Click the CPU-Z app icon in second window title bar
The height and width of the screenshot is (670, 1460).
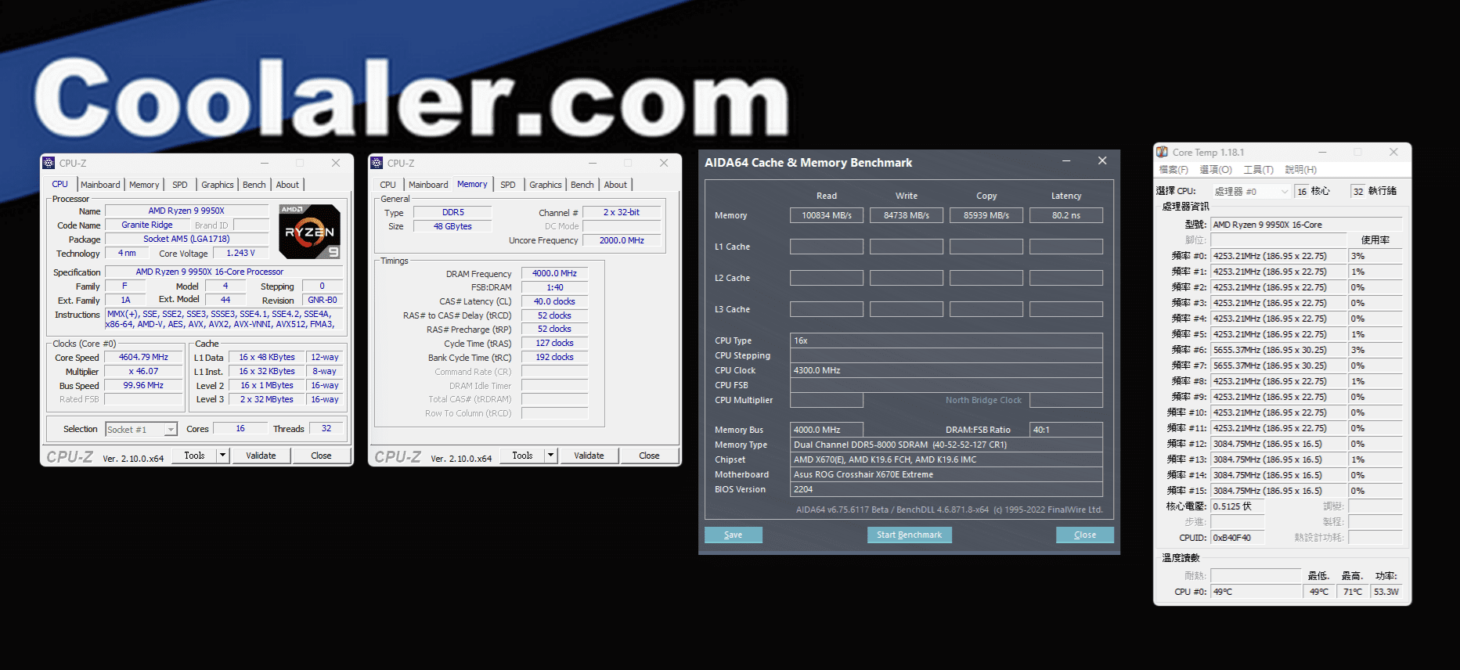coord(377,163)
